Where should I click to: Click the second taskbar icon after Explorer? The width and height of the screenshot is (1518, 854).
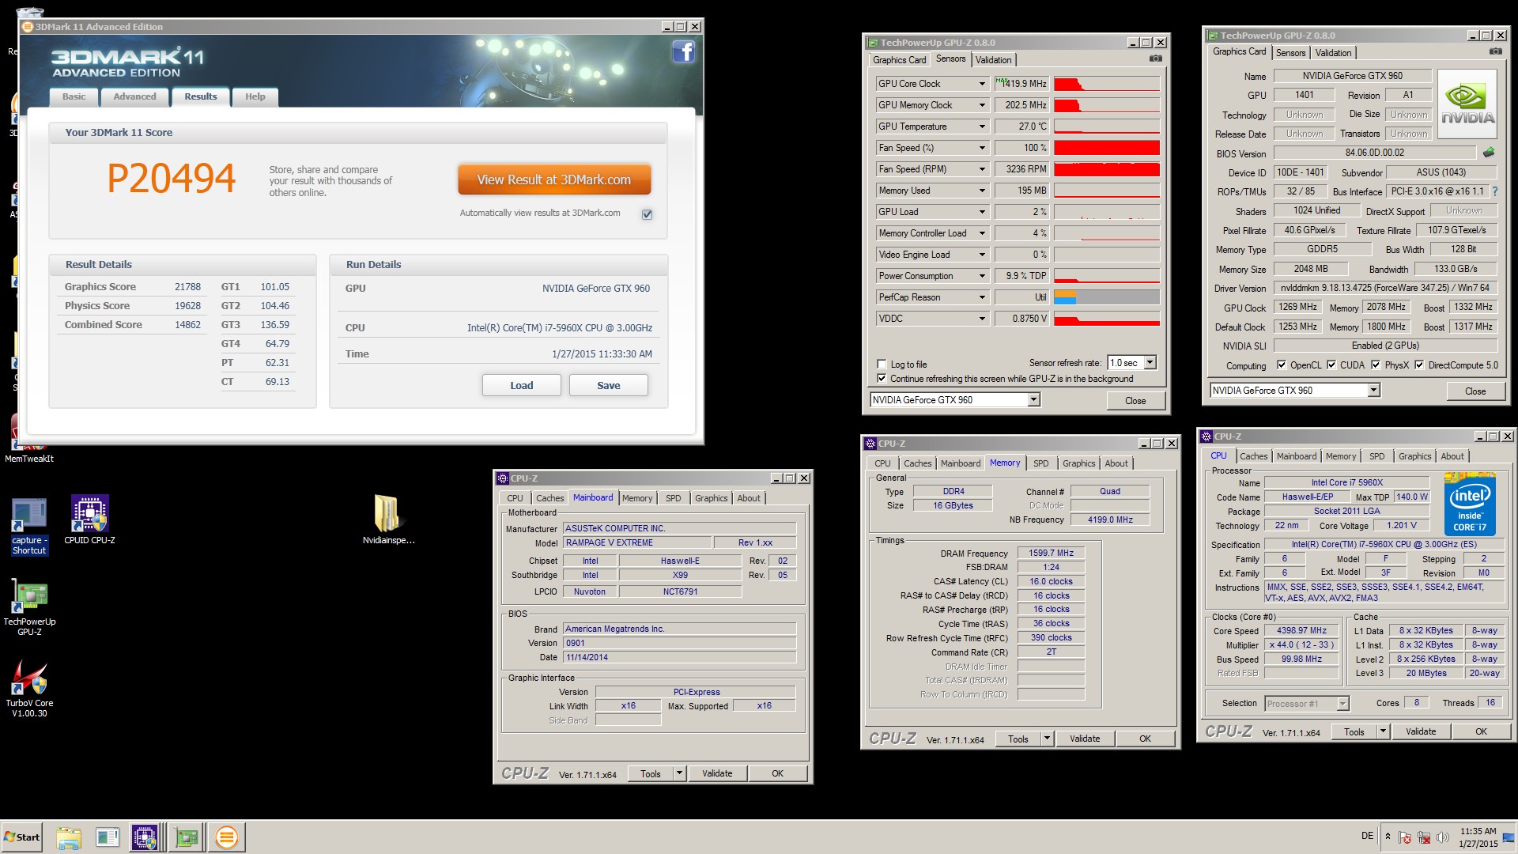pos(107,837)
